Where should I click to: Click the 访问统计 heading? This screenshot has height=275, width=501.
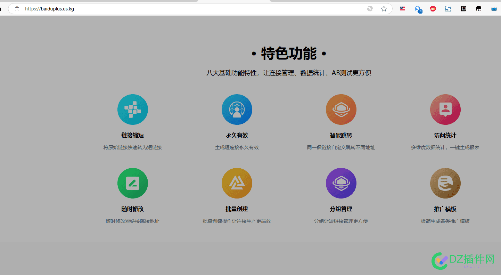coord(445,135)
